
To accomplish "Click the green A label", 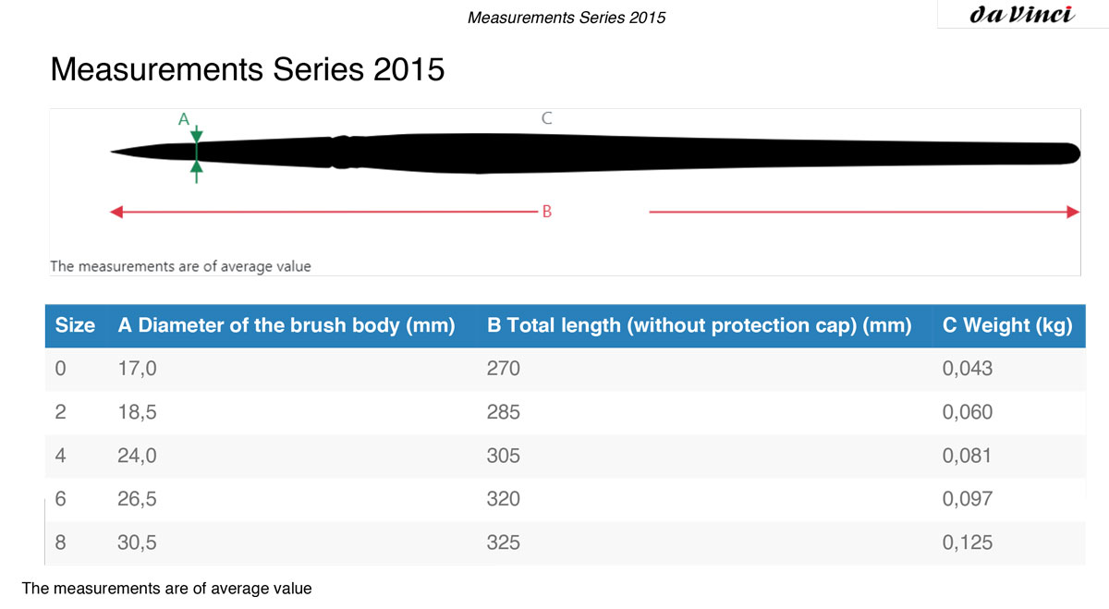I will (183, 118).
